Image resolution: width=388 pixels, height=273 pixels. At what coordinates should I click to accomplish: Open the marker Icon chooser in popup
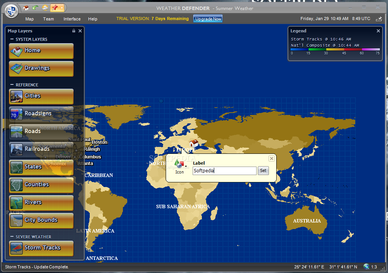click(x=180, y=167)
